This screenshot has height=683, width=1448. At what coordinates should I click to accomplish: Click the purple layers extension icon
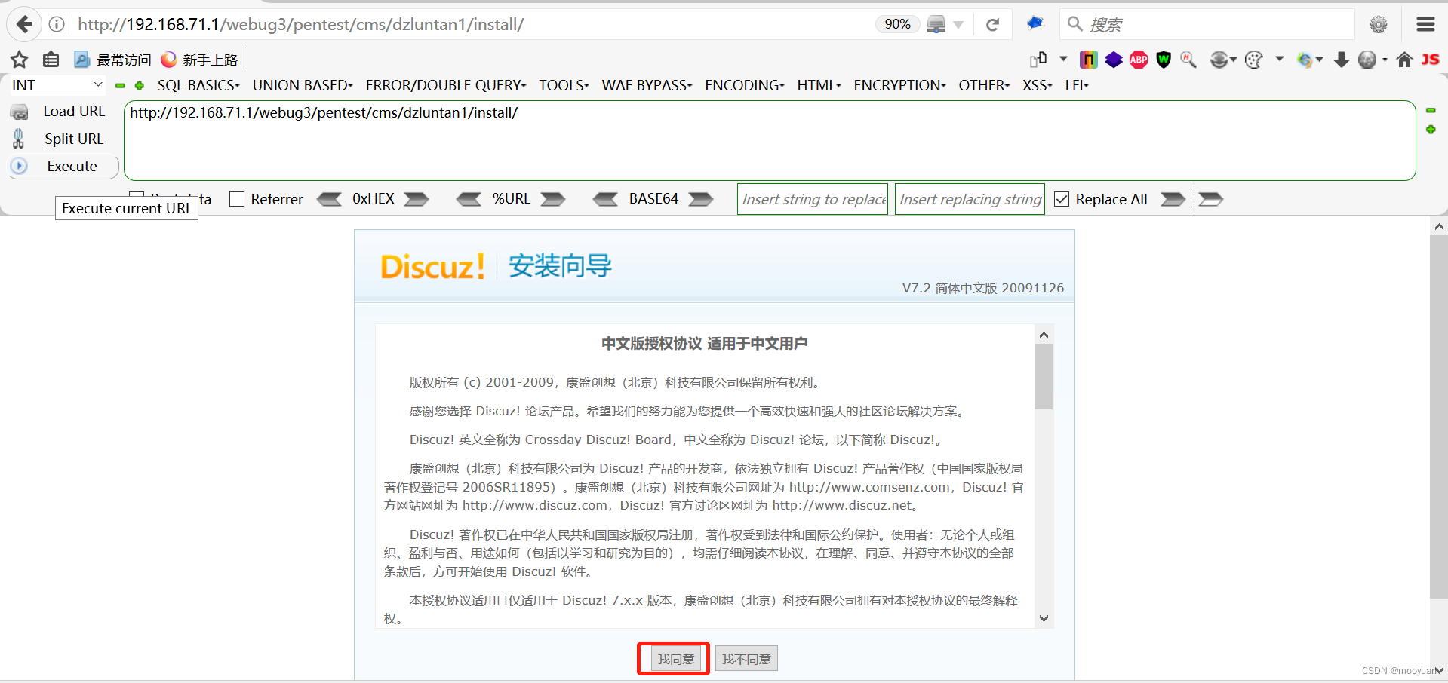coord(1114,60)
